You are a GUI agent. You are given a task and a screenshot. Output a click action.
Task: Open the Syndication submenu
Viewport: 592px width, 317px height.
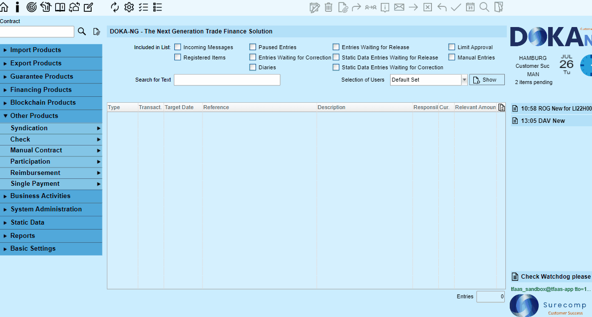click(x=29, y=128)
